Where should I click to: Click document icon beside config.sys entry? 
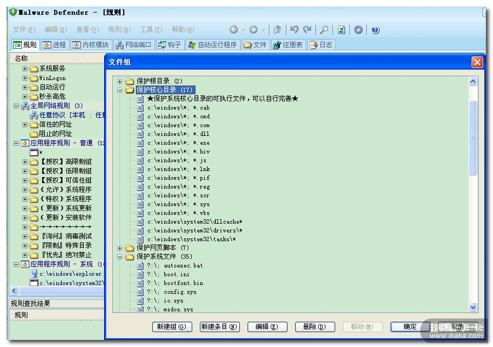point(141,292)
